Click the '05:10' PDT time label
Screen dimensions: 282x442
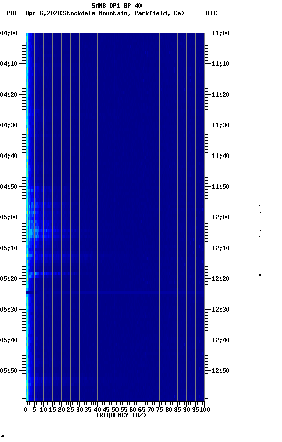[x=9, y=248]
